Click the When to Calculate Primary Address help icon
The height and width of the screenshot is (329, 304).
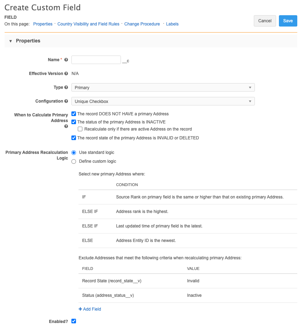tap(66, 126)
